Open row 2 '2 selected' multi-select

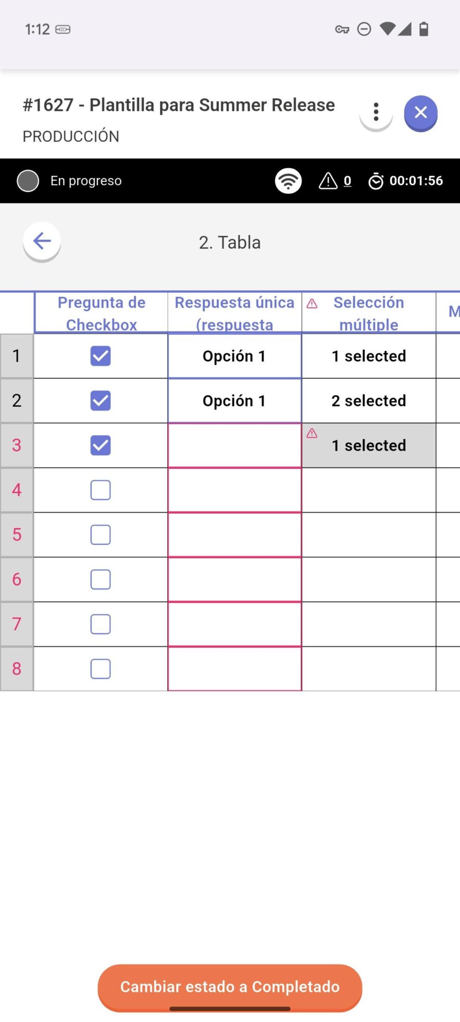(x=369, y=401)
